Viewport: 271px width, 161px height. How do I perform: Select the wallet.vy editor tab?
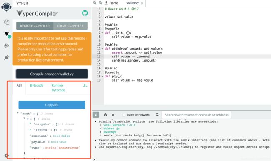pyautogui.click(x=133, y=3)
